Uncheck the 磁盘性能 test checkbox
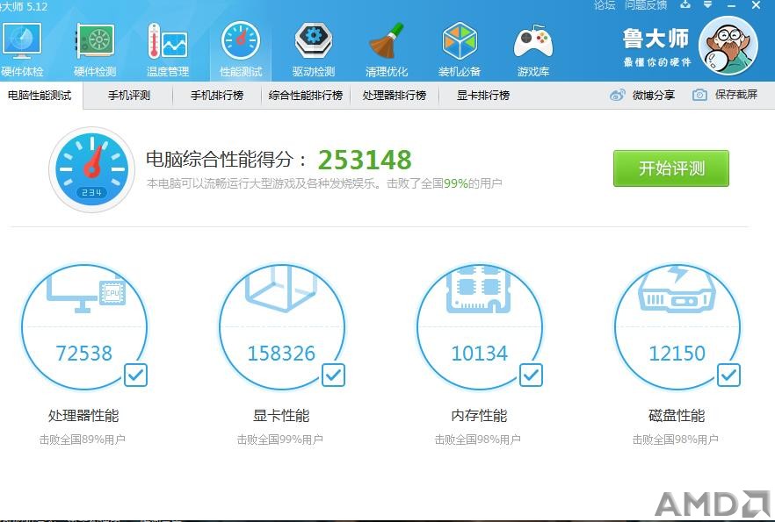775x522 pixels. pos(728,375)
